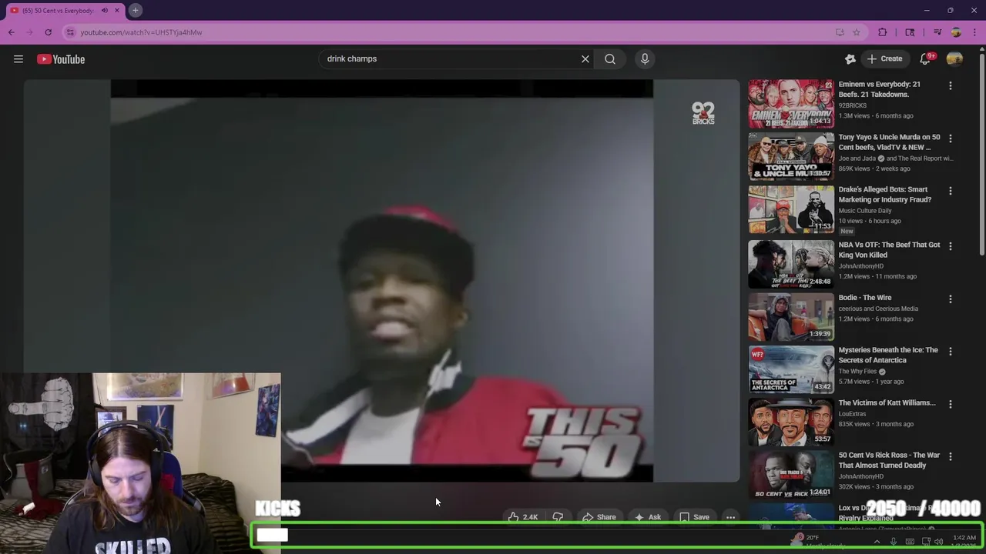Run search with the magnifier button
This screenshot has height=554, width=986.
[x=610, y=58]
